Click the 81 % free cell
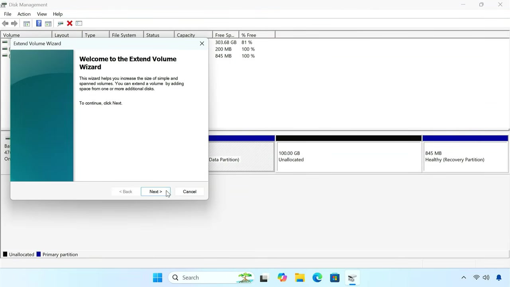 [x=247, y=42]
